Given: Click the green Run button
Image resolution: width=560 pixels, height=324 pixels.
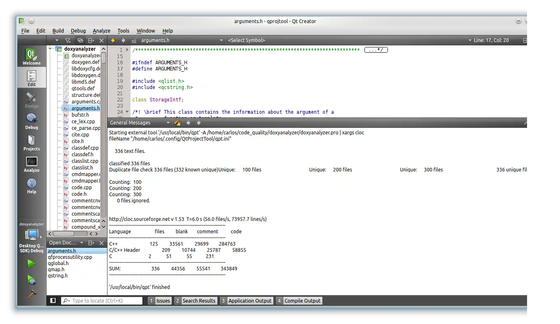Looking at the screenshot, I should pyautogui.click(x=31, y=263).
